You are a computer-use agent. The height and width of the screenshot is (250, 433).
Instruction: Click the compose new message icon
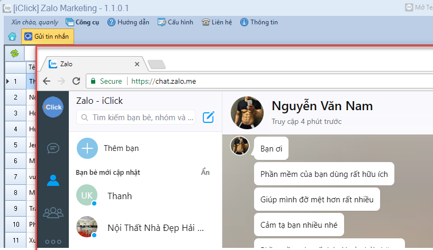[x=209, y=117]
